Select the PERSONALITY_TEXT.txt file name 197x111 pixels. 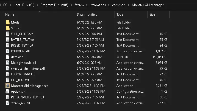tap(28, 97)
